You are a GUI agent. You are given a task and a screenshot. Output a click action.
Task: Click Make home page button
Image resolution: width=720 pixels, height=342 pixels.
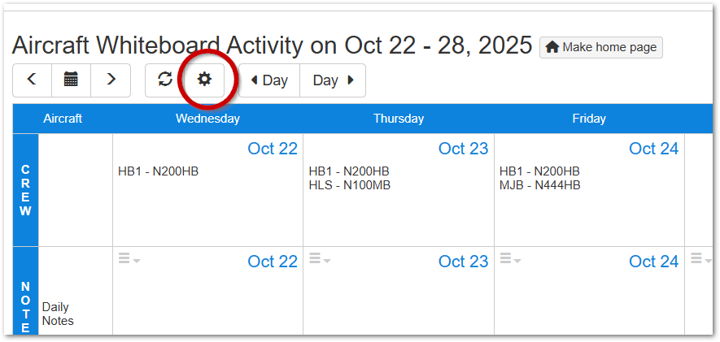coord(601,47)
